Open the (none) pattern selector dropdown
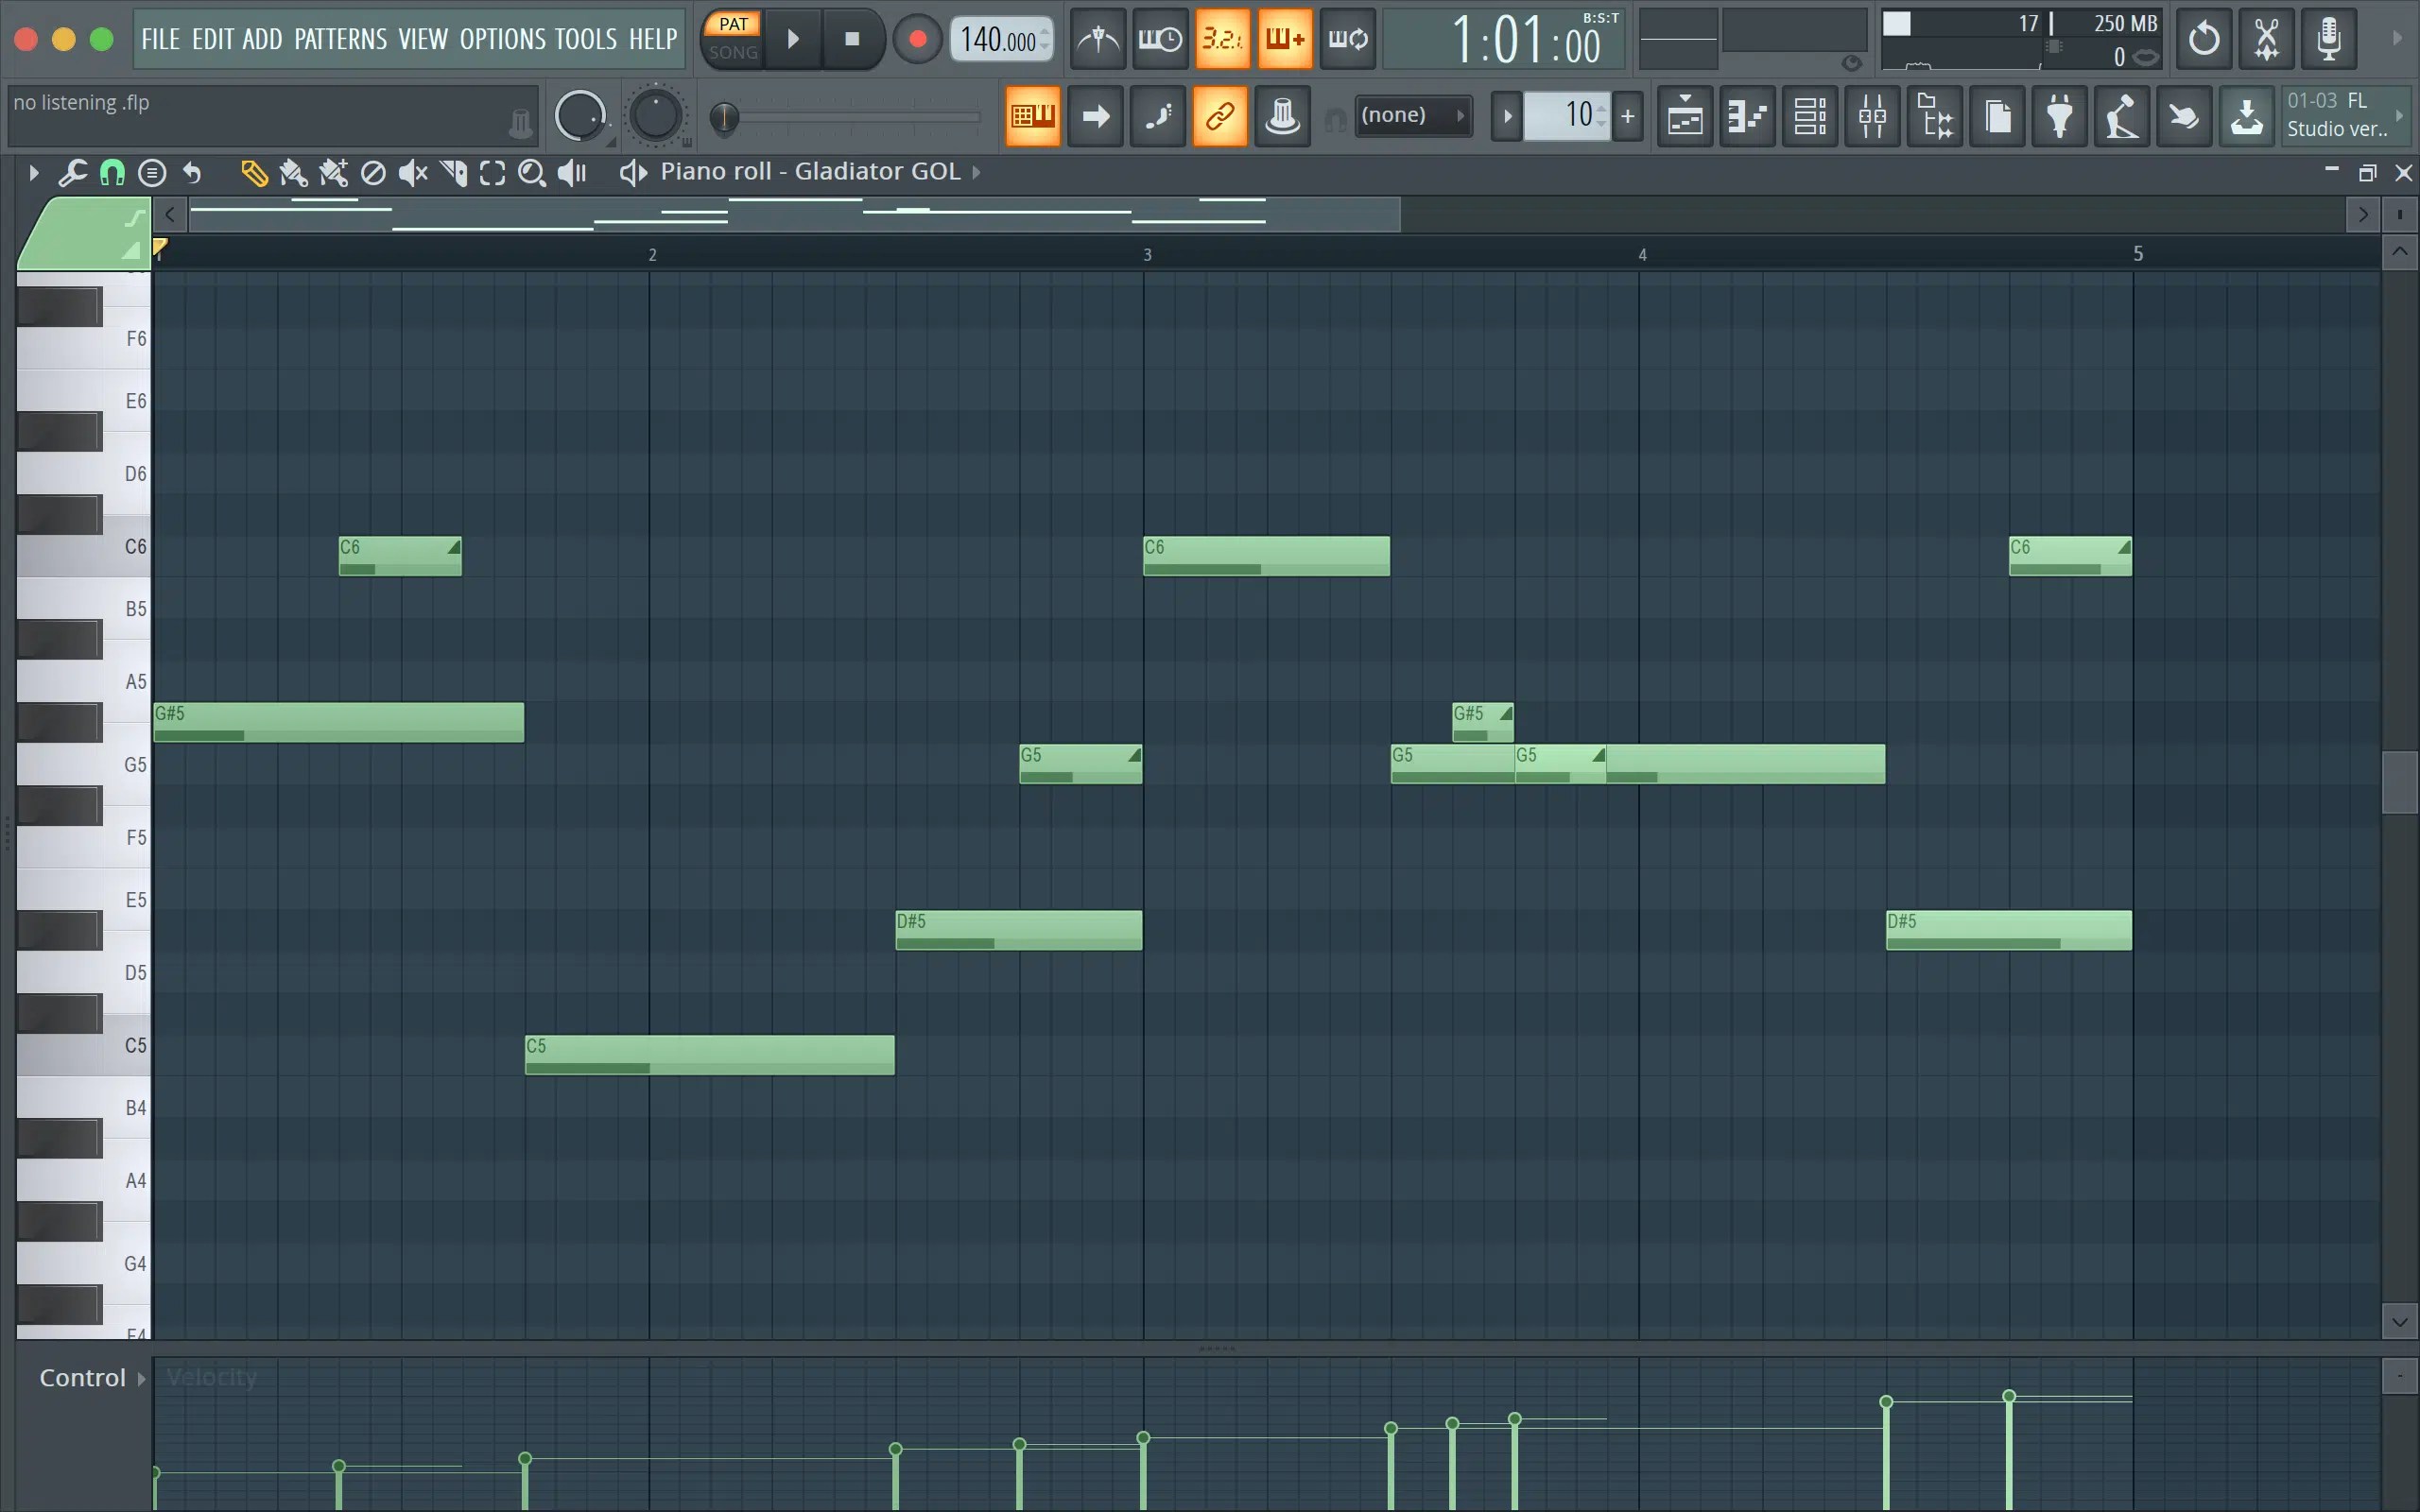Image resolution: width=2420 pixels, height=1512 pixels. click(x=1412, y=115)
